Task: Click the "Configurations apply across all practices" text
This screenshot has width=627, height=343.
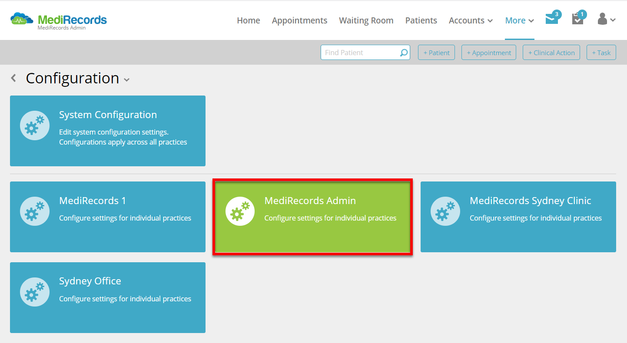Action: (123, 142)
